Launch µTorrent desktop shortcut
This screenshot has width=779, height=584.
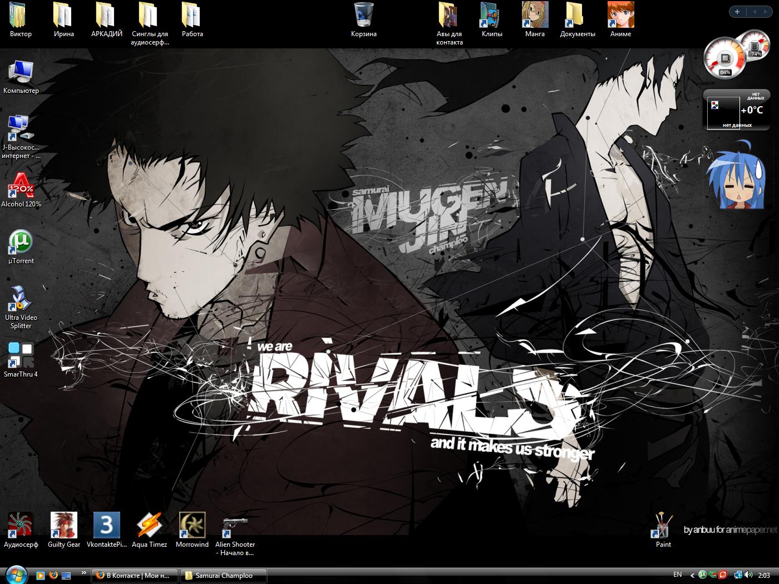[21, 247]
